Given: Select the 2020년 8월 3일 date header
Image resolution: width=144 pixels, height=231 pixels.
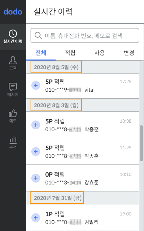Looking at the screenshot, I should pos(56,105).
